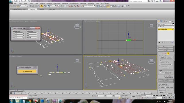The width and height of the screenshot is (184, 103).
Task: Open the Selected key filter dropdown
Action: tap(147, 96)
